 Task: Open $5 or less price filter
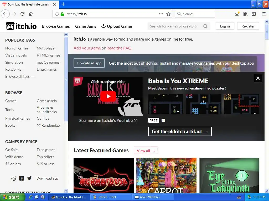[13, 164]
